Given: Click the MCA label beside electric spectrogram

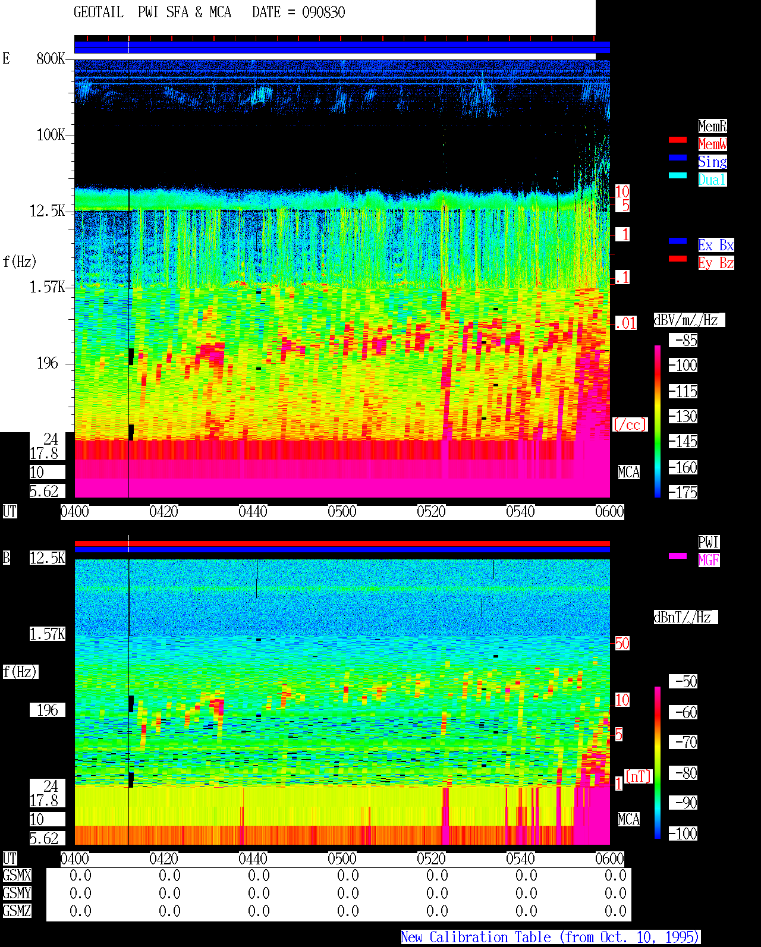Looking at the screenshot, I should [628, 473].
